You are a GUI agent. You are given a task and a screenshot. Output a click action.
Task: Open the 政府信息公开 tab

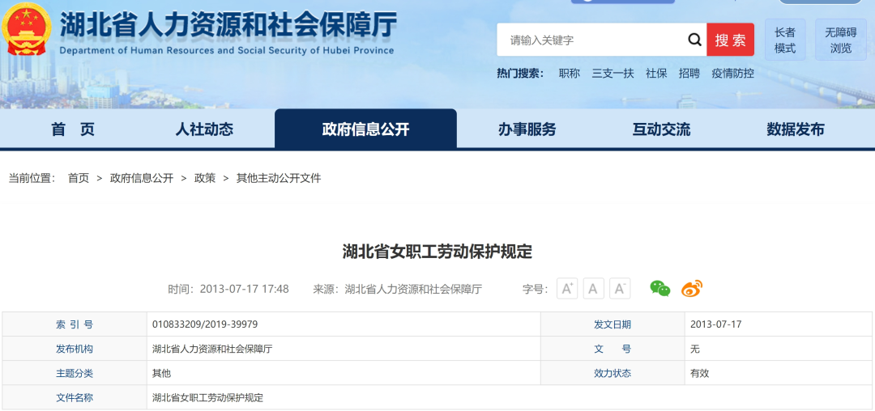(x=365, y=129)
